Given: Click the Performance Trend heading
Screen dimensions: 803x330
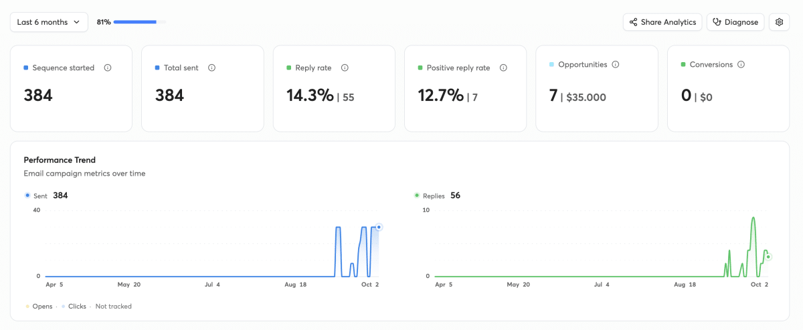Looking at the screenshot, I should click(60, 160).
